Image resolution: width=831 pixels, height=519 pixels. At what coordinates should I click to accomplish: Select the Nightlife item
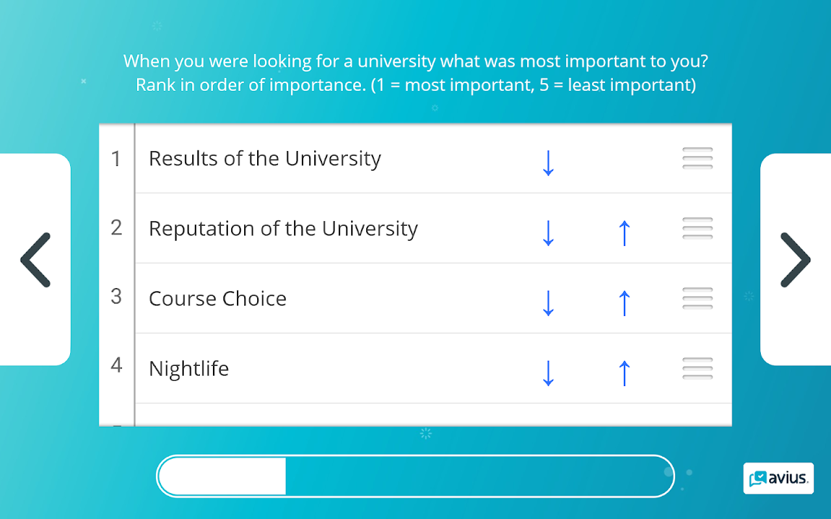pos(189,369)
